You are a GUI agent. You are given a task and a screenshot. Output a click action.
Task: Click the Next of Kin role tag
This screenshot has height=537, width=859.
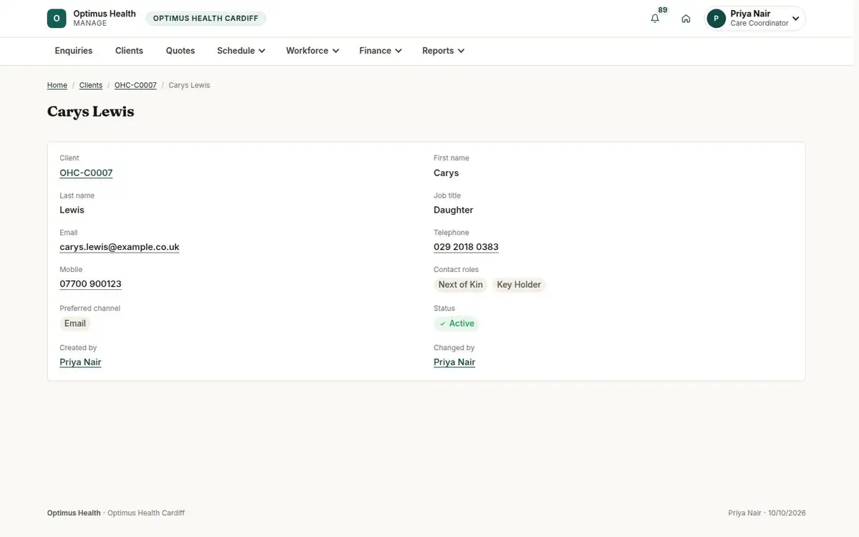click(460, 285)
